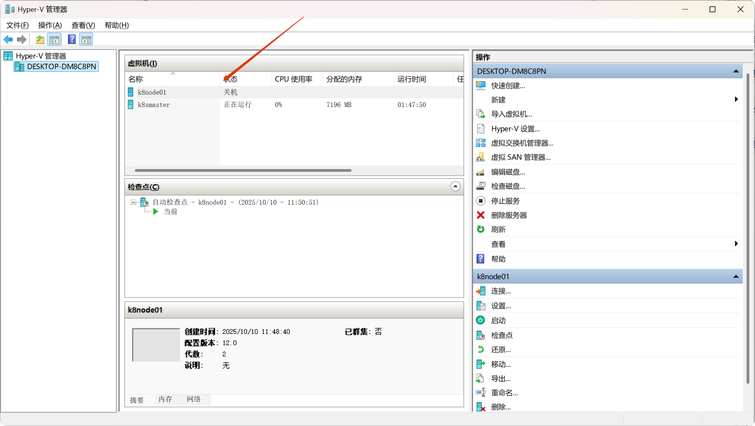Click the green Start power icon
Screen dimensions: 755x426
tap(481, 320)
